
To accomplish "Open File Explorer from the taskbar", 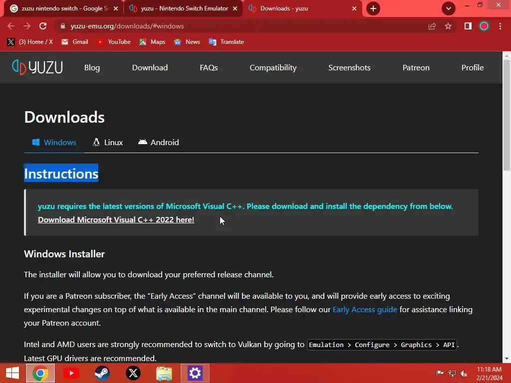I will click(164, 373).
